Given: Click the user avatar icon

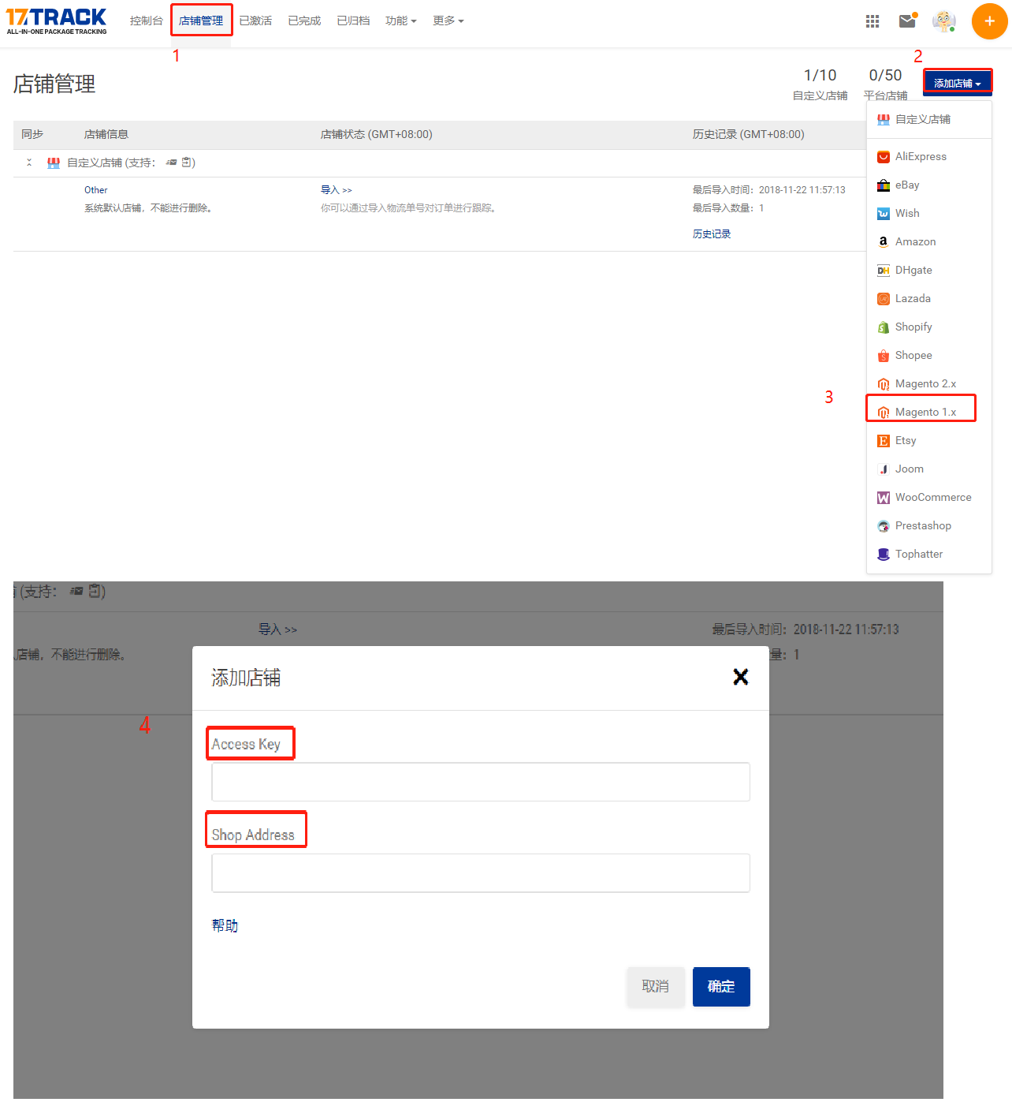Looking at the screenshot, I should point(943,21).
